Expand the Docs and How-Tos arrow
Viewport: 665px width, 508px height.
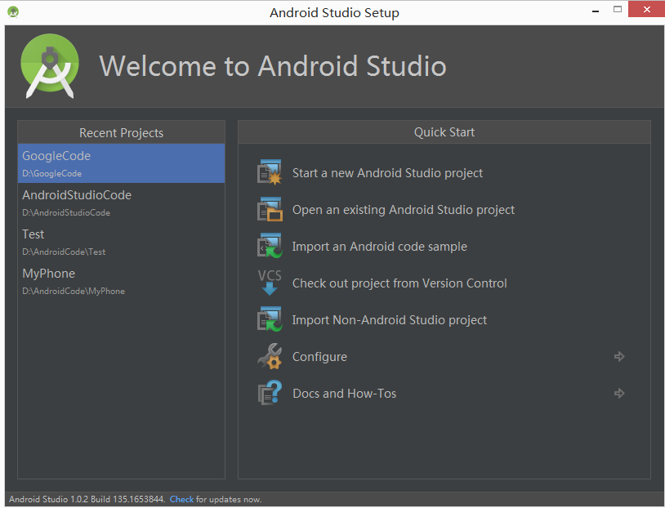tap(619, 394)
